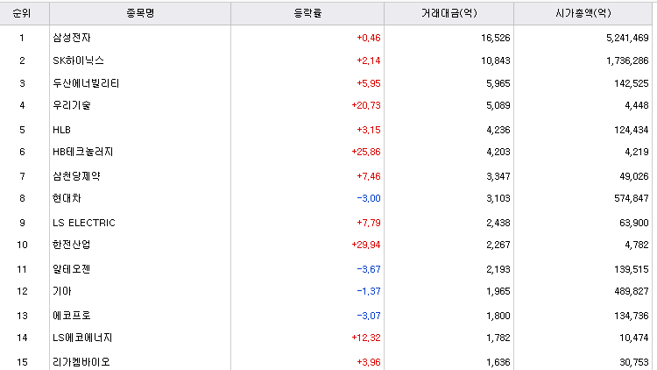Viewport: 657px width, 370px height.
Task: Click trading value 10,843
Action: 496,60
